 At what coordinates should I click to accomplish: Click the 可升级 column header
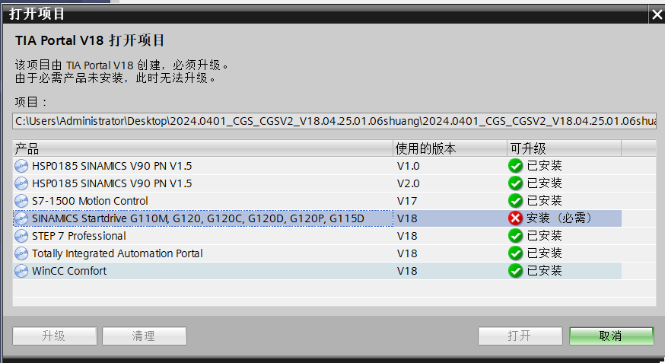[563, 148]
